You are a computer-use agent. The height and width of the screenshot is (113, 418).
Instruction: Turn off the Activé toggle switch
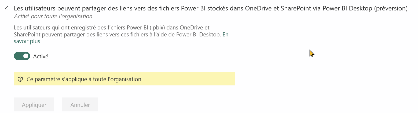point(22,56)
